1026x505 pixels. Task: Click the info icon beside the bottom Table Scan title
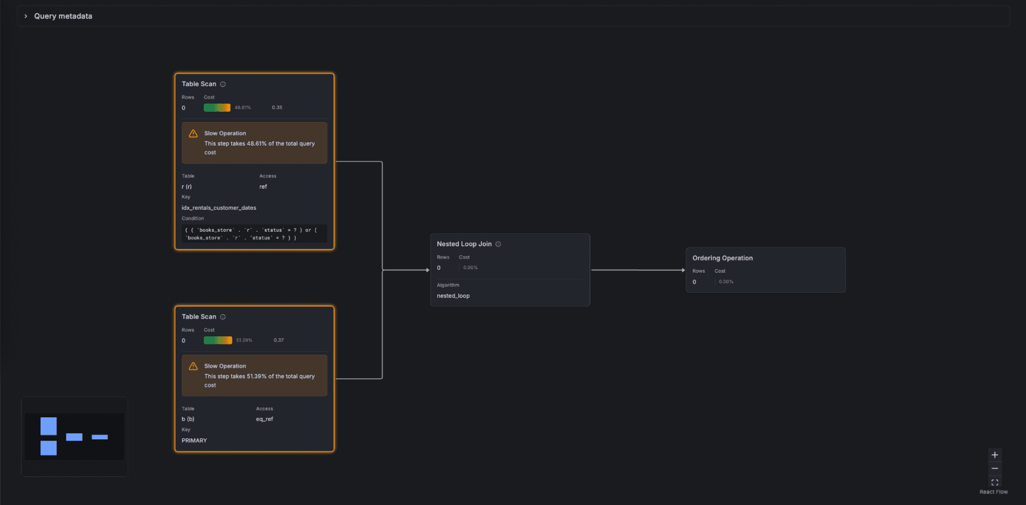pyautogui.click(x=223, y=316)
